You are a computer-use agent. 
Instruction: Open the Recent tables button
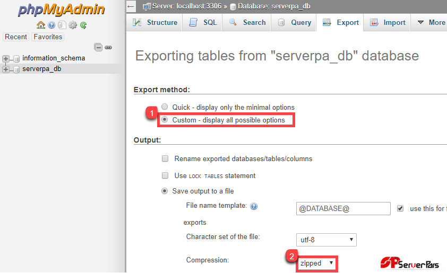pos(16,37)
